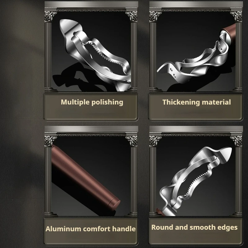
Task: Open the bottom-right smooth-edge peeler image
Action: click(196, 175)
